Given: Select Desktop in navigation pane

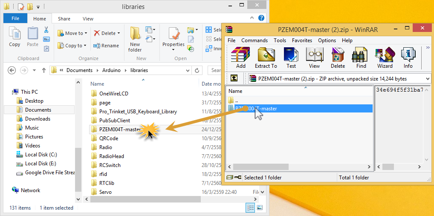Looking at the screenshot, I should pyautogui.click(x=34, y=101).
